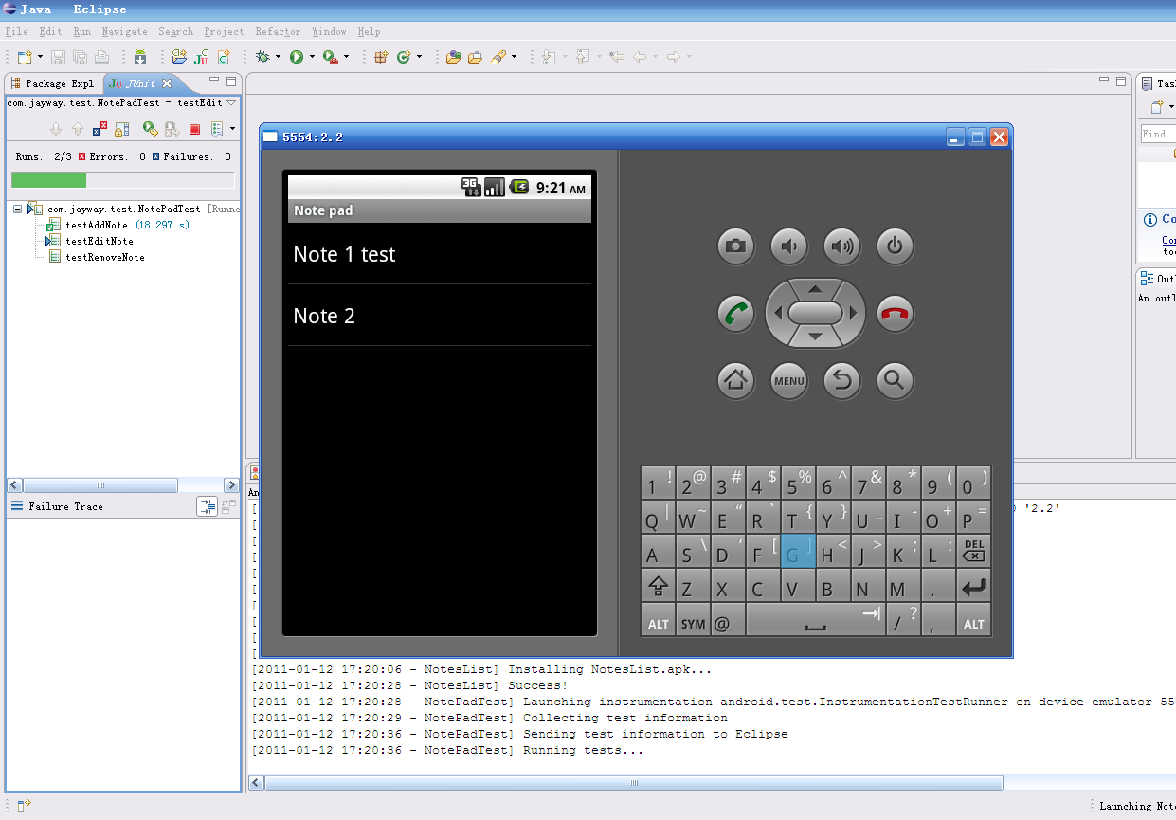Open the Test Run History dropdown arrow
This screenshot has width=1176, height=820.
(233, 129)
